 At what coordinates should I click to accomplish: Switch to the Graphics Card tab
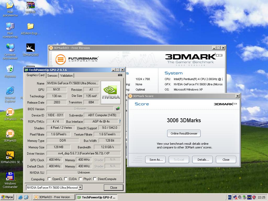point(36,75)
